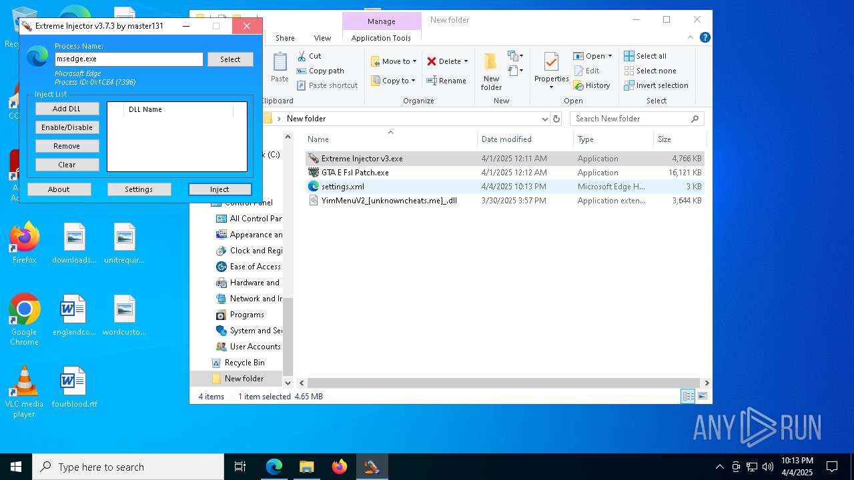Open Firefox desktop shortcut
Viewport: 854px width, 480px height.
24,243
